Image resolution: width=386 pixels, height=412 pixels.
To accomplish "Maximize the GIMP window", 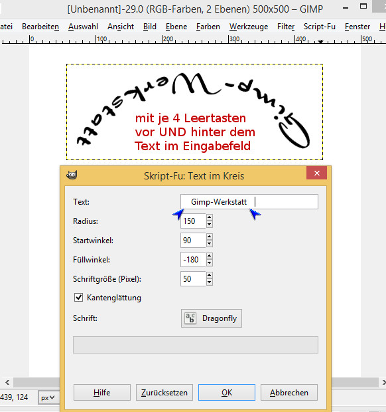I will coord(363,7).
